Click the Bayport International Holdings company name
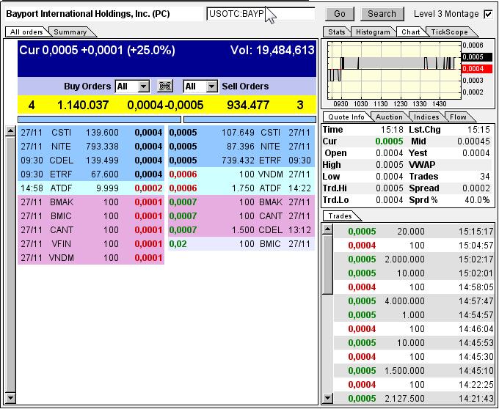The width and height of the screenshot is (499, 409). [x=88, y=14]
